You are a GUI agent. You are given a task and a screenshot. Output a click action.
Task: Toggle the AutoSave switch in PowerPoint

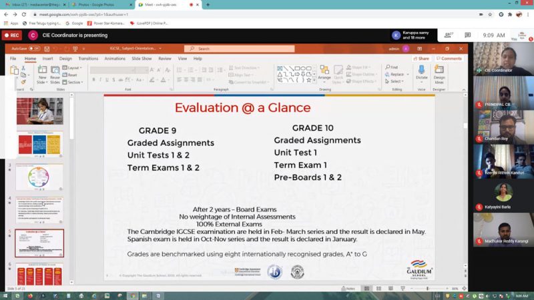[35, 49]
